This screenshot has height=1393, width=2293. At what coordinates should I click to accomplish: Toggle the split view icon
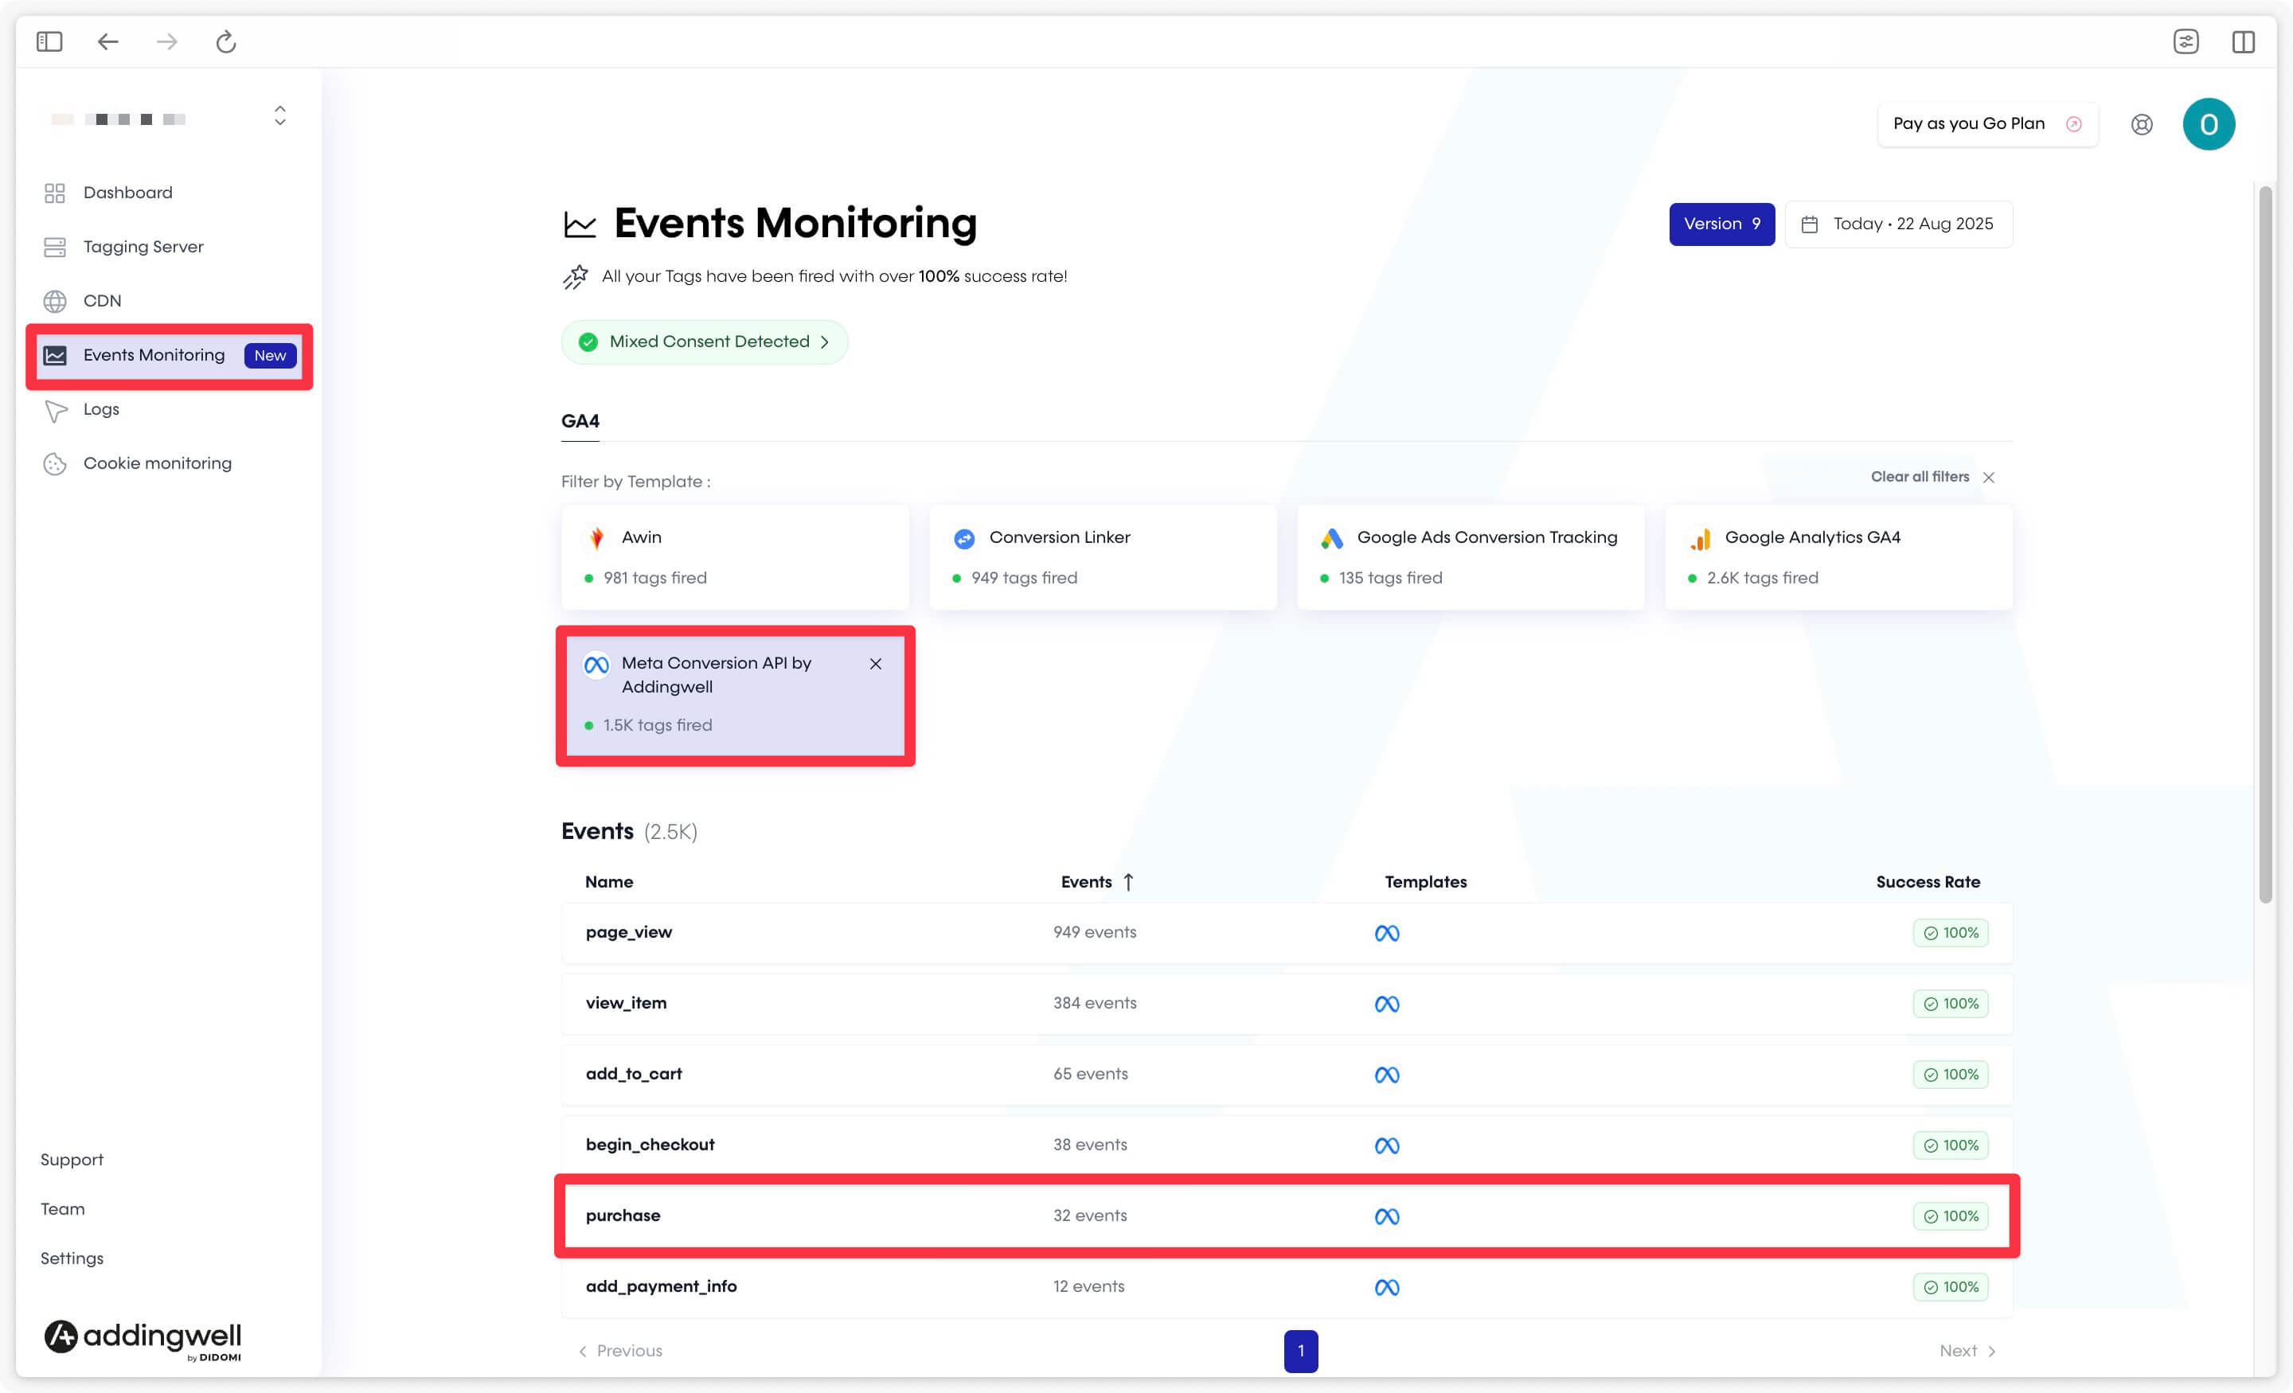point(2244,42)
